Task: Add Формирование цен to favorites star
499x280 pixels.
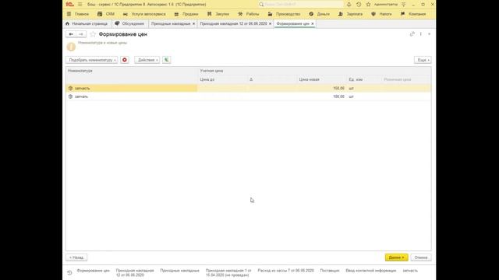Action: tap(93, 34)
